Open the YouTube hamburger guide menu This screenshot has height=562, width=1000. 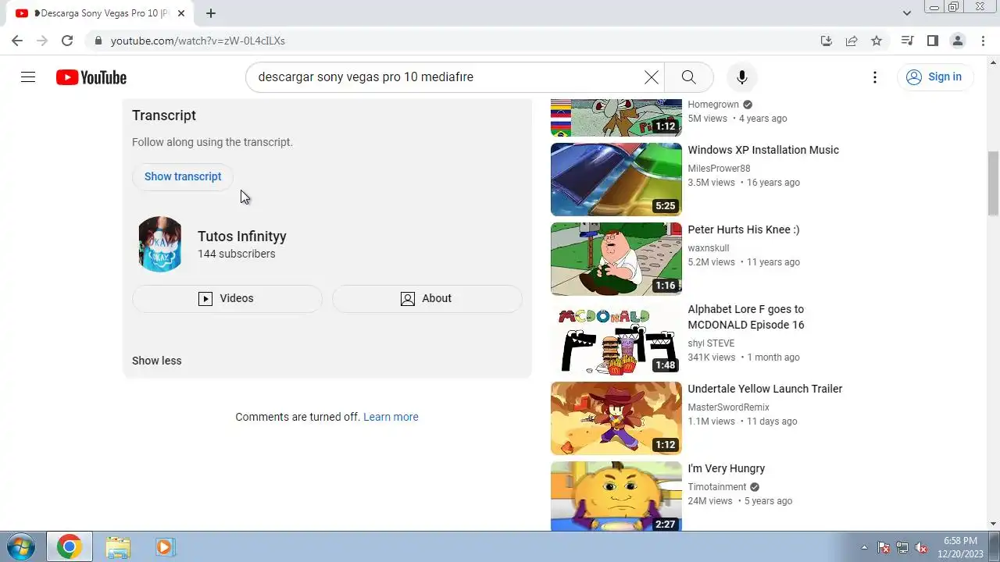pos(28,77)
